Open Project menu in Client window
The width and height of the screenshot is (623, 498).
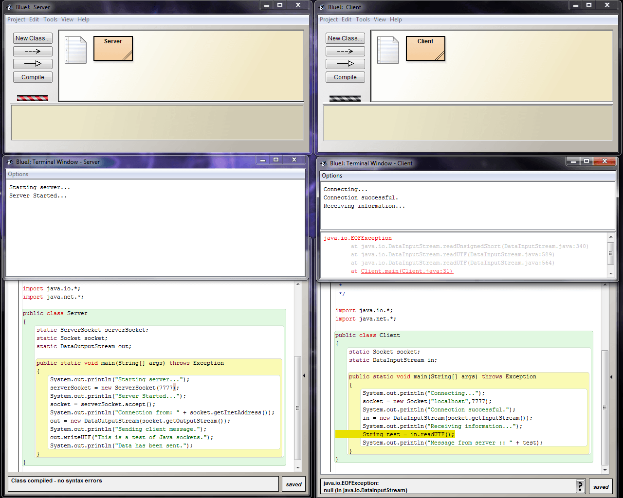coord(329,19)
